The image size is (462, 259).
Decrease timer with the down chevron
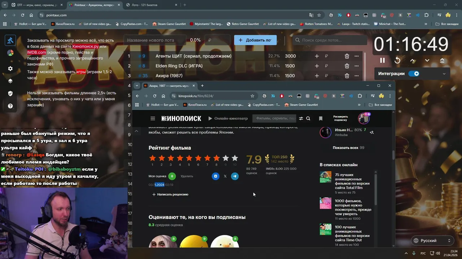(427, 60)
